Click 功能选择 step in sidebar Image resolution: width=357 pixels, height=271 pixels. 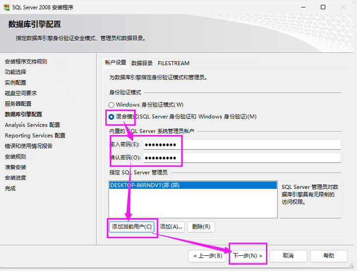pos(16,72)
